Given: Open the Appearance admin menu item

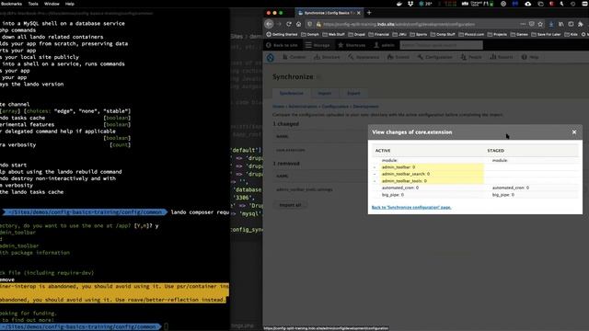Looking at the screenshot, I should [x=364, y=57].
